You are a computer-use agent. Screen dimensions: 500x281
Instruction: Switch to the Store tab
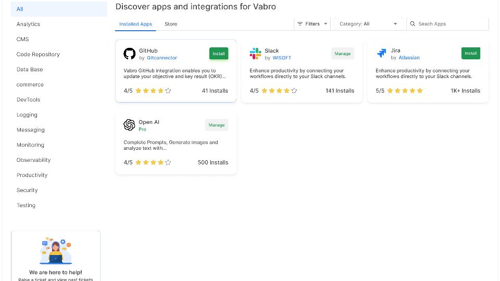click(x=171, y=24)
